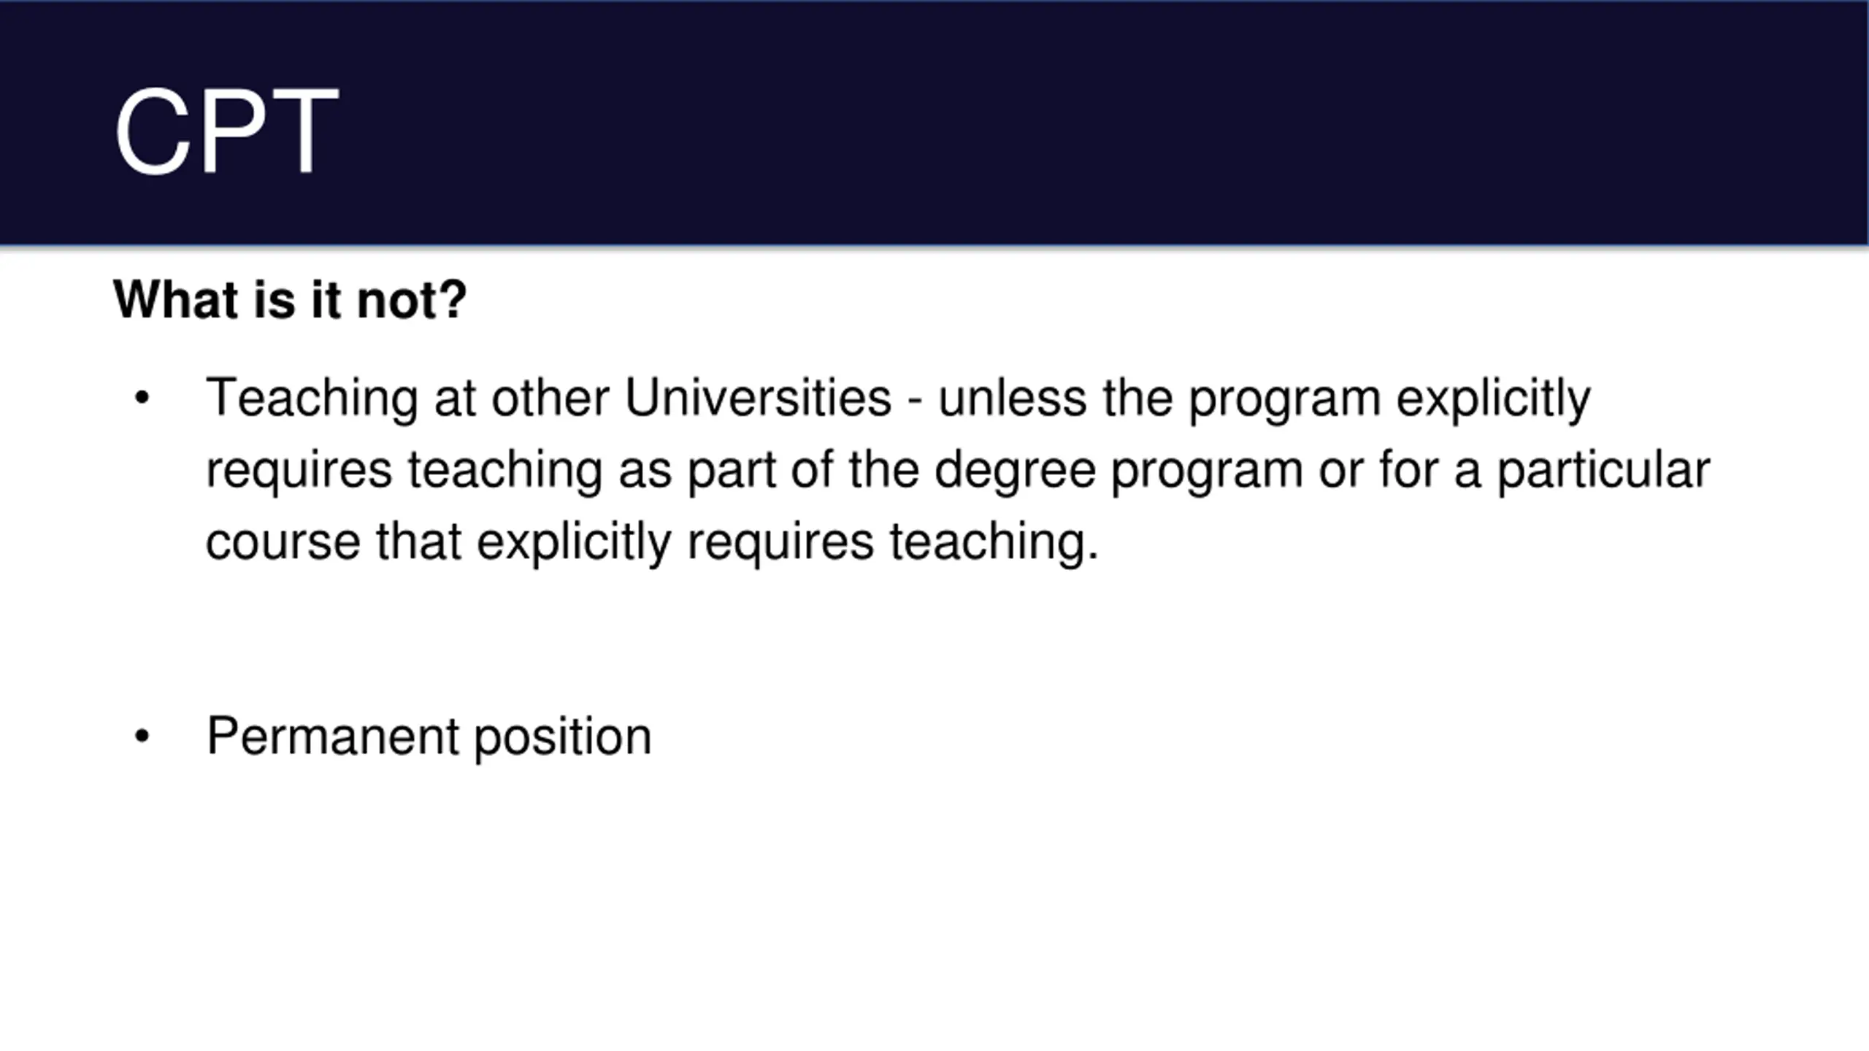
Task: Click 'teaching.' at the end of the first bullet
Action: [x=994, y=542]
